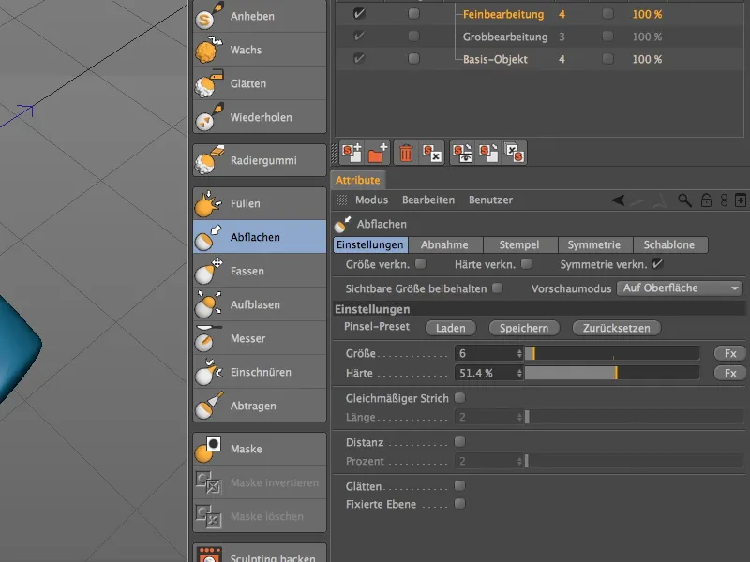
Task: Select the Radiergummi tool
Action: point(260,160)
